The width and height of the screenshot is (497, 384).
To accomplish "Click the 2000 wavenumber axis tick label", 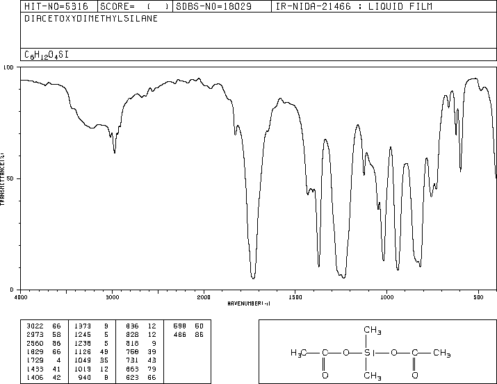I will (x=204, y=297).
